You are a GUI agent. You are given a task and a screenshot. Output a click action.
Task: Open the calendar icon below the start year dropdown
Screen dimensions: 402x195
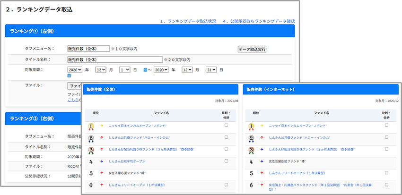(x=70, y=76)
